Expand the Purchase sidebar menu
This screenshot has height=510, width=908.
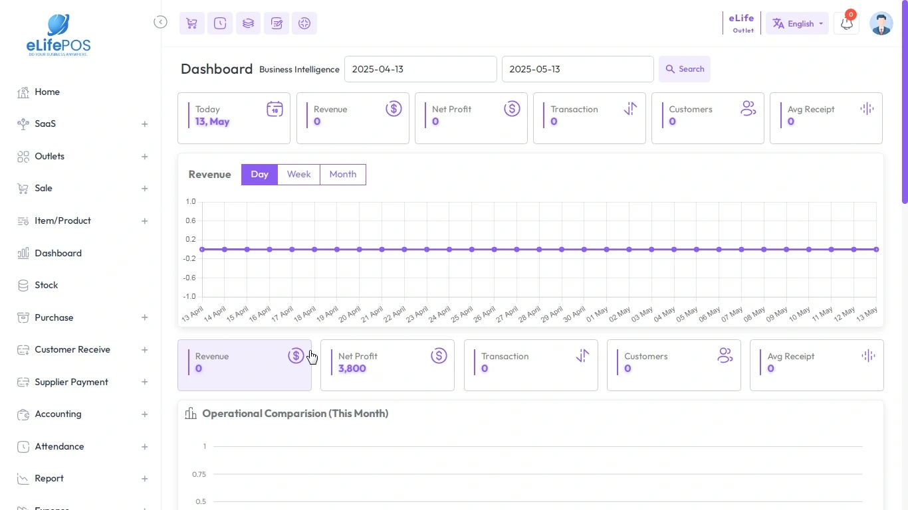point(144,317)
